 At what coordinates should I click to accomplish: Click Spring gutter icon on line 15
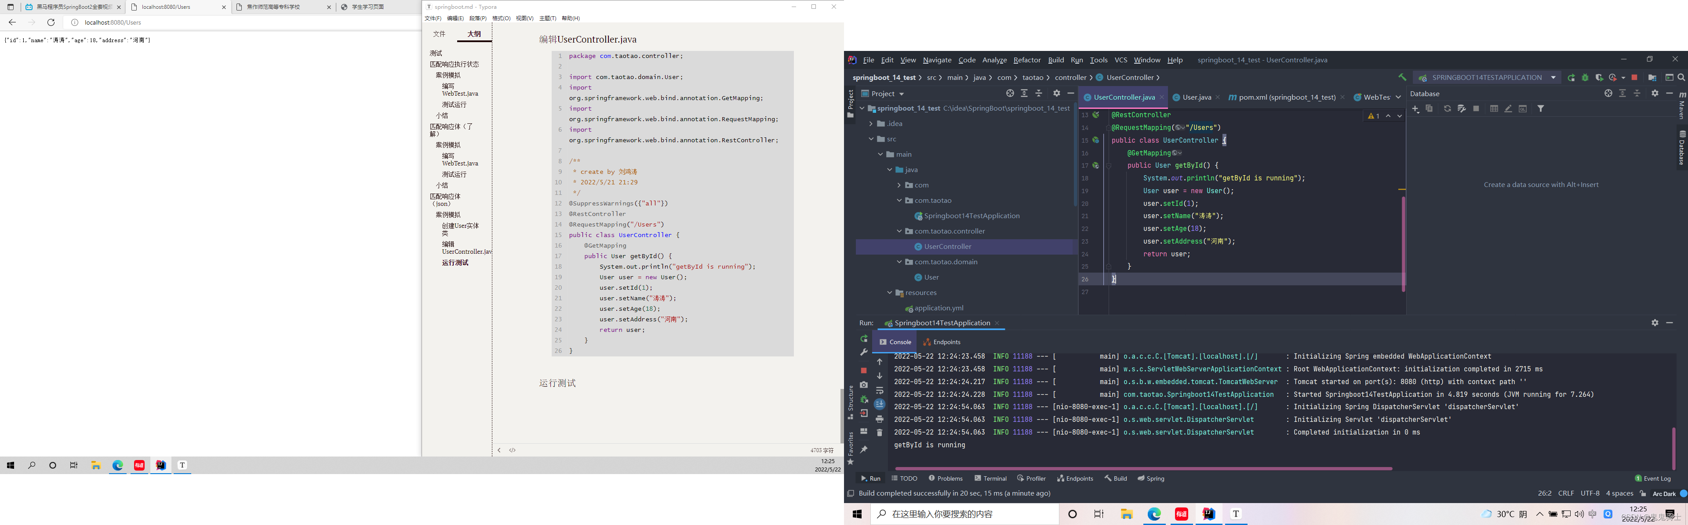pyautogui.click(x=1095, y=140)
